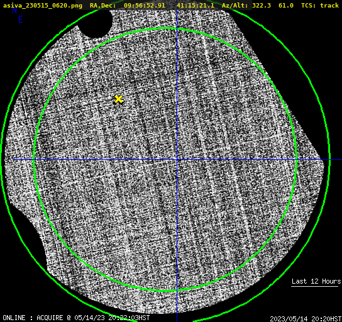Viewport: 342px width, 322px height.
Task: Click the azimuth value 322.3
Action: (262, 5)
